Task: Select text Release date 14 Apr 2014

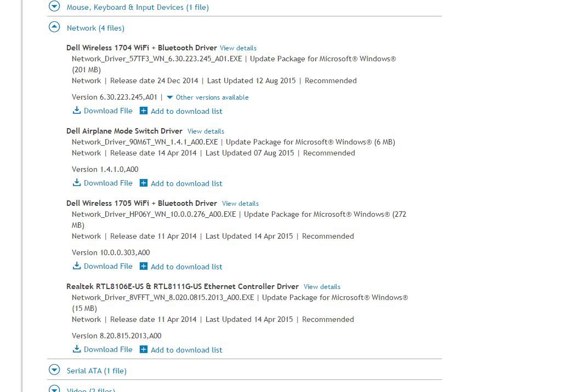Action: (153, 153)
